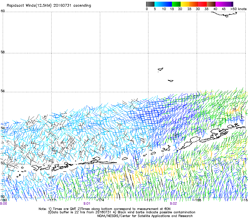Click the '56' latitude label

point(3,91)
